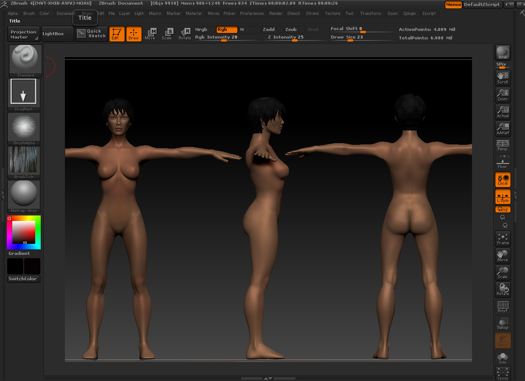Open the BrushAlpha selector
Viewport: 525px width, 381px height.
[x=24, y=129]
